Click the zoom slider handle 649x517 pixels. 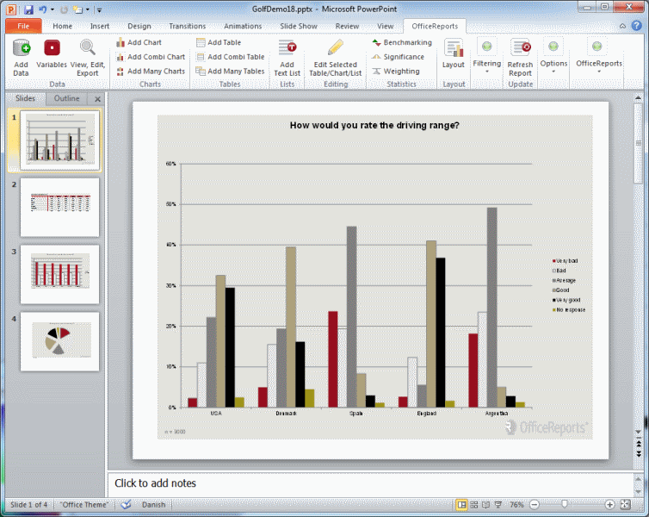coord(564,504)
